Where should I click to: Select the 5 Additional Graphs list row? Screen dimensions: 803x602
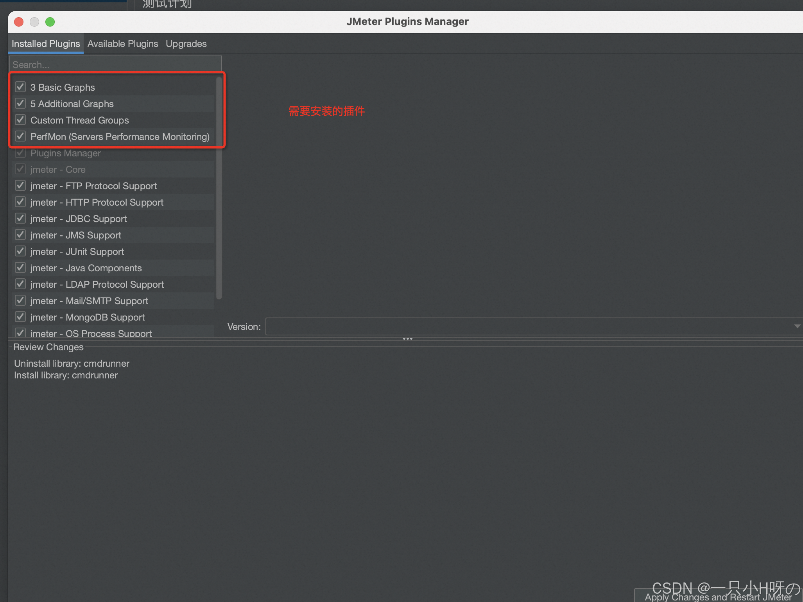[113, 104]
